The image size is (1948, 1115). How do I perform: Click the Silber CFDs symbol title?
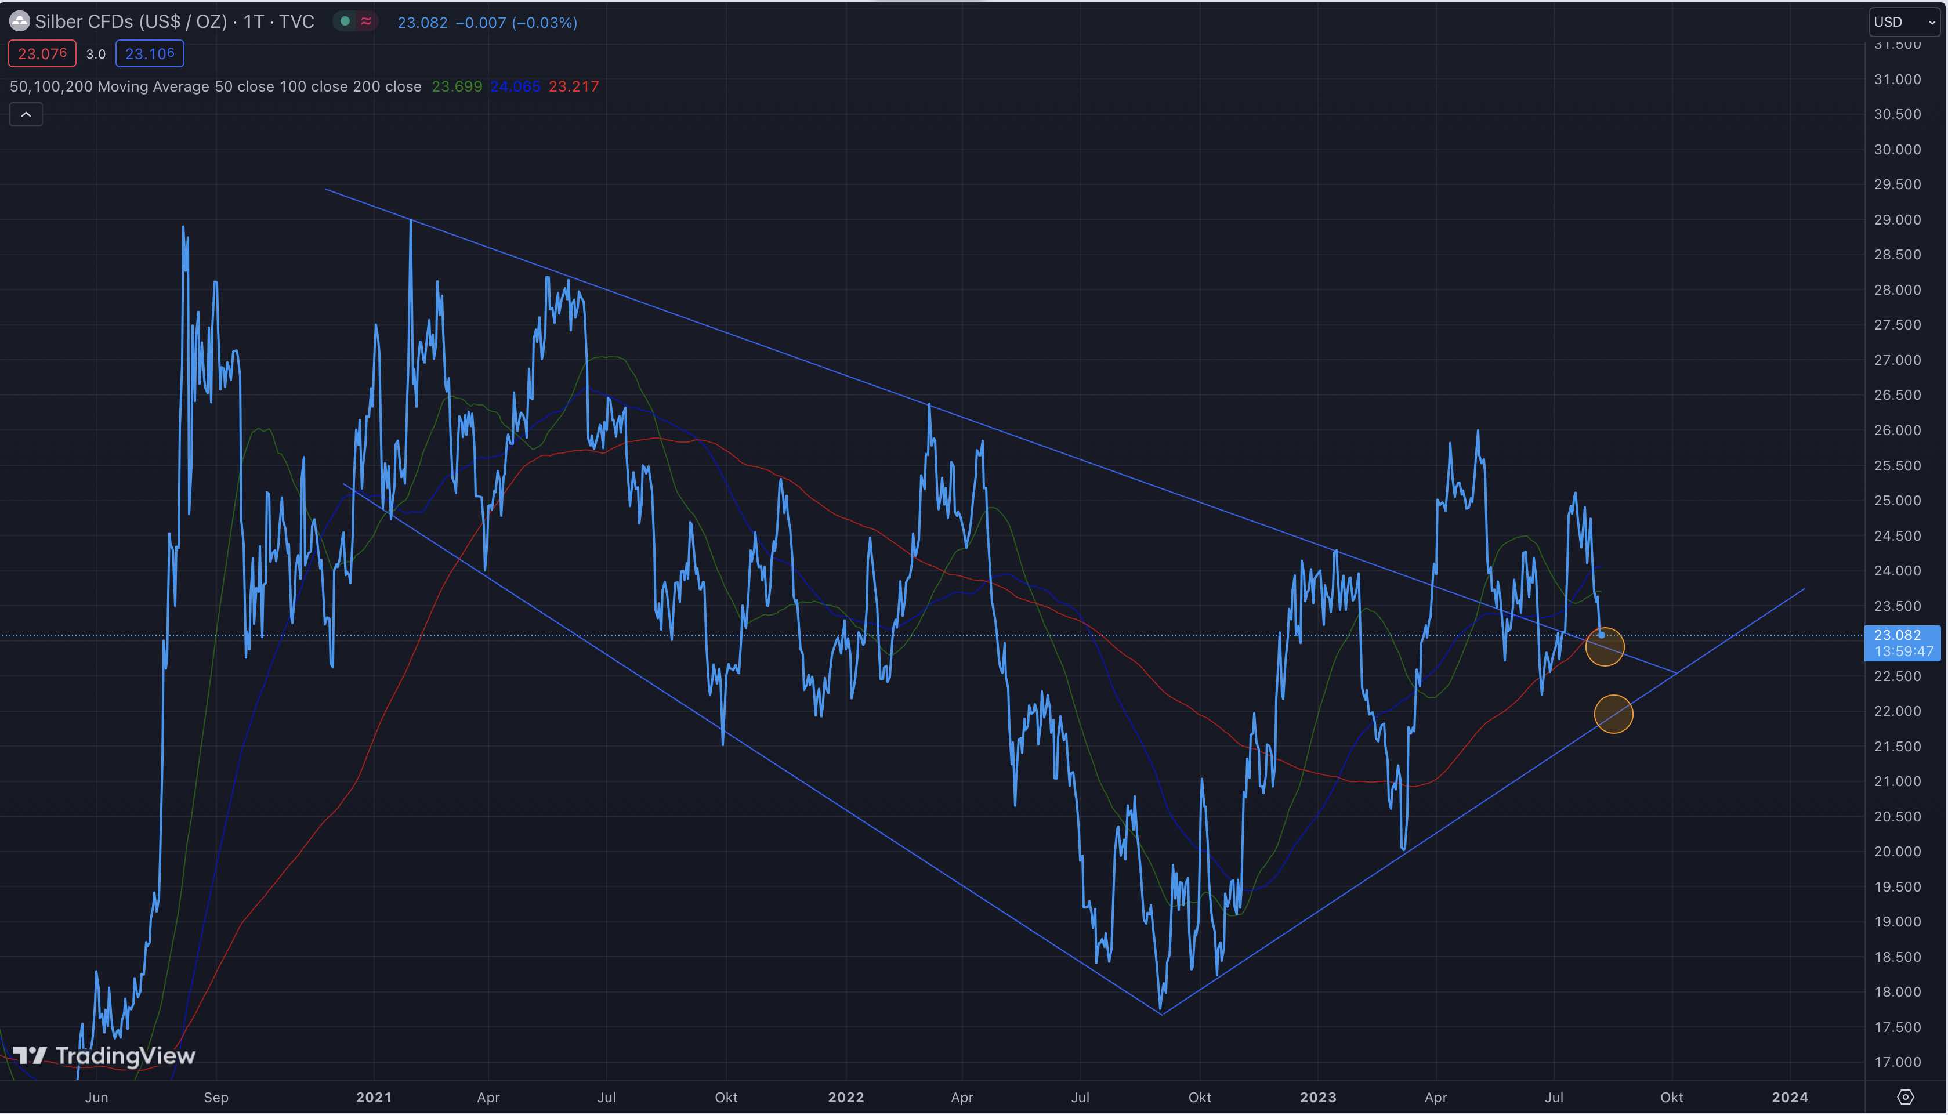(131, 21)
